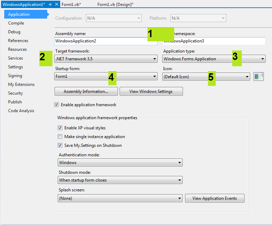Check Make single instance application
The image size is (272, 225).
point(60,137)
